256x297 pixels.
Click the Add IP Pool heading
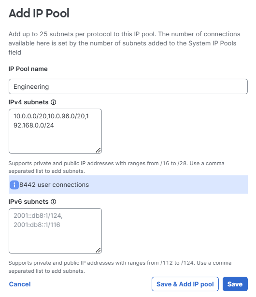click(x=39, y=13)
